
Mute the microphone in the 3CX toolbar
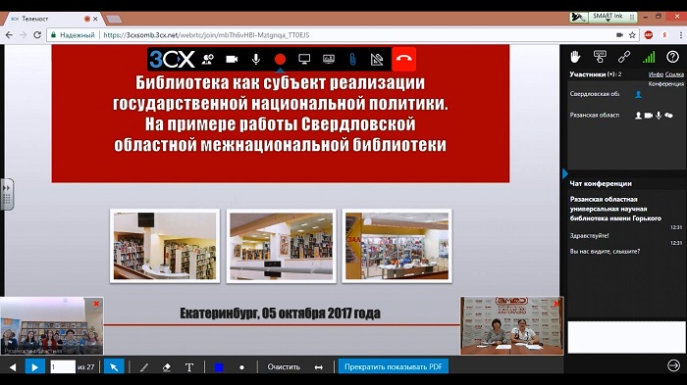256,59
